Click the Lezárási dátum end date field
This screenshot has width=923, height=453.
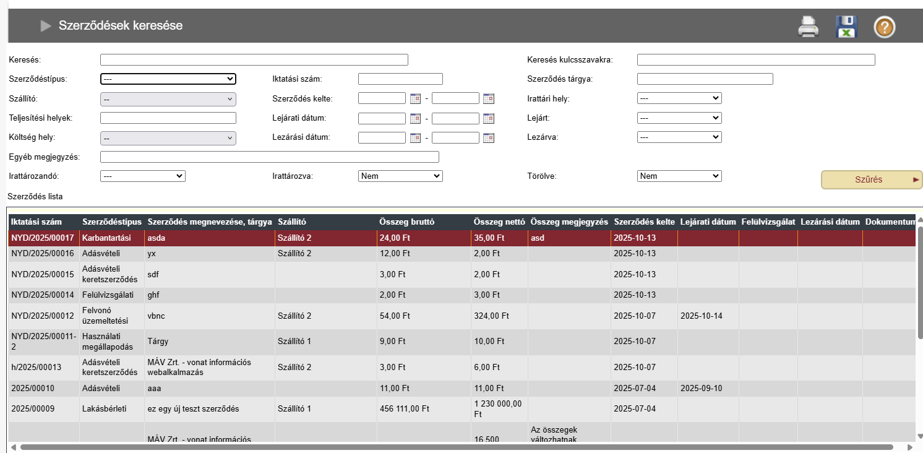(456, 137)
